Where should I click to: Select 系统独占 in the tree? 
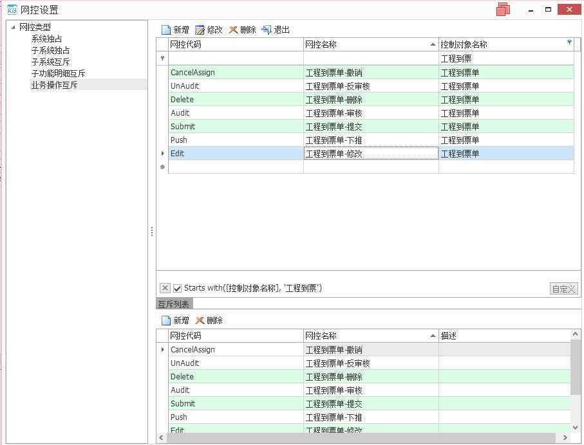coord(46,39)
